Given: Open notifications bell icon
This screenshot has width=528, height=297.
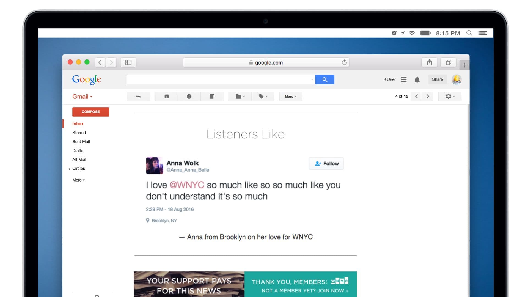Looking at the screenshot, I should click(x=417, y=80).
